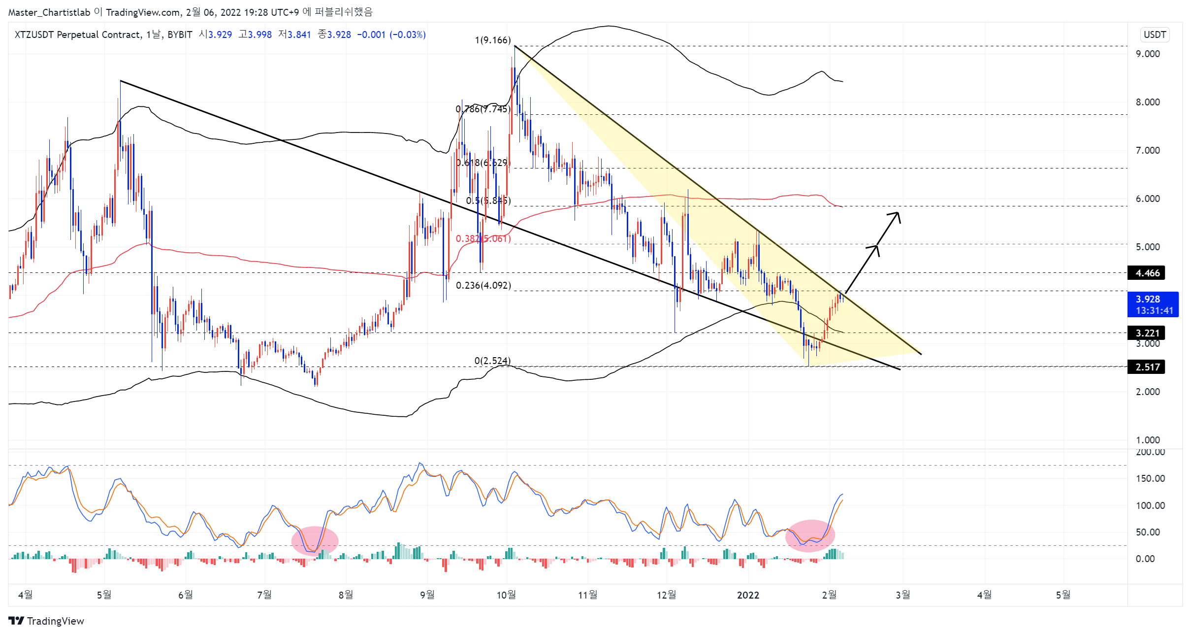Click the 1(9.166) Fibonacci label

(493, 40)
